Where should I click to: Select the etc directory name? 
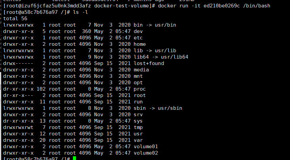[x=138, y=38]
